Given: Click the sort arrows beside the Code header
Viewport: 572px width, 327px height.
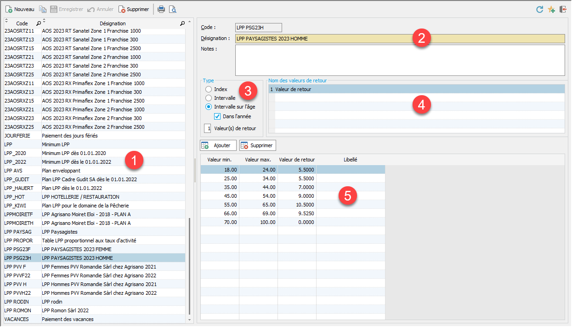Looking at the screenshot, I should coord(6,21).
